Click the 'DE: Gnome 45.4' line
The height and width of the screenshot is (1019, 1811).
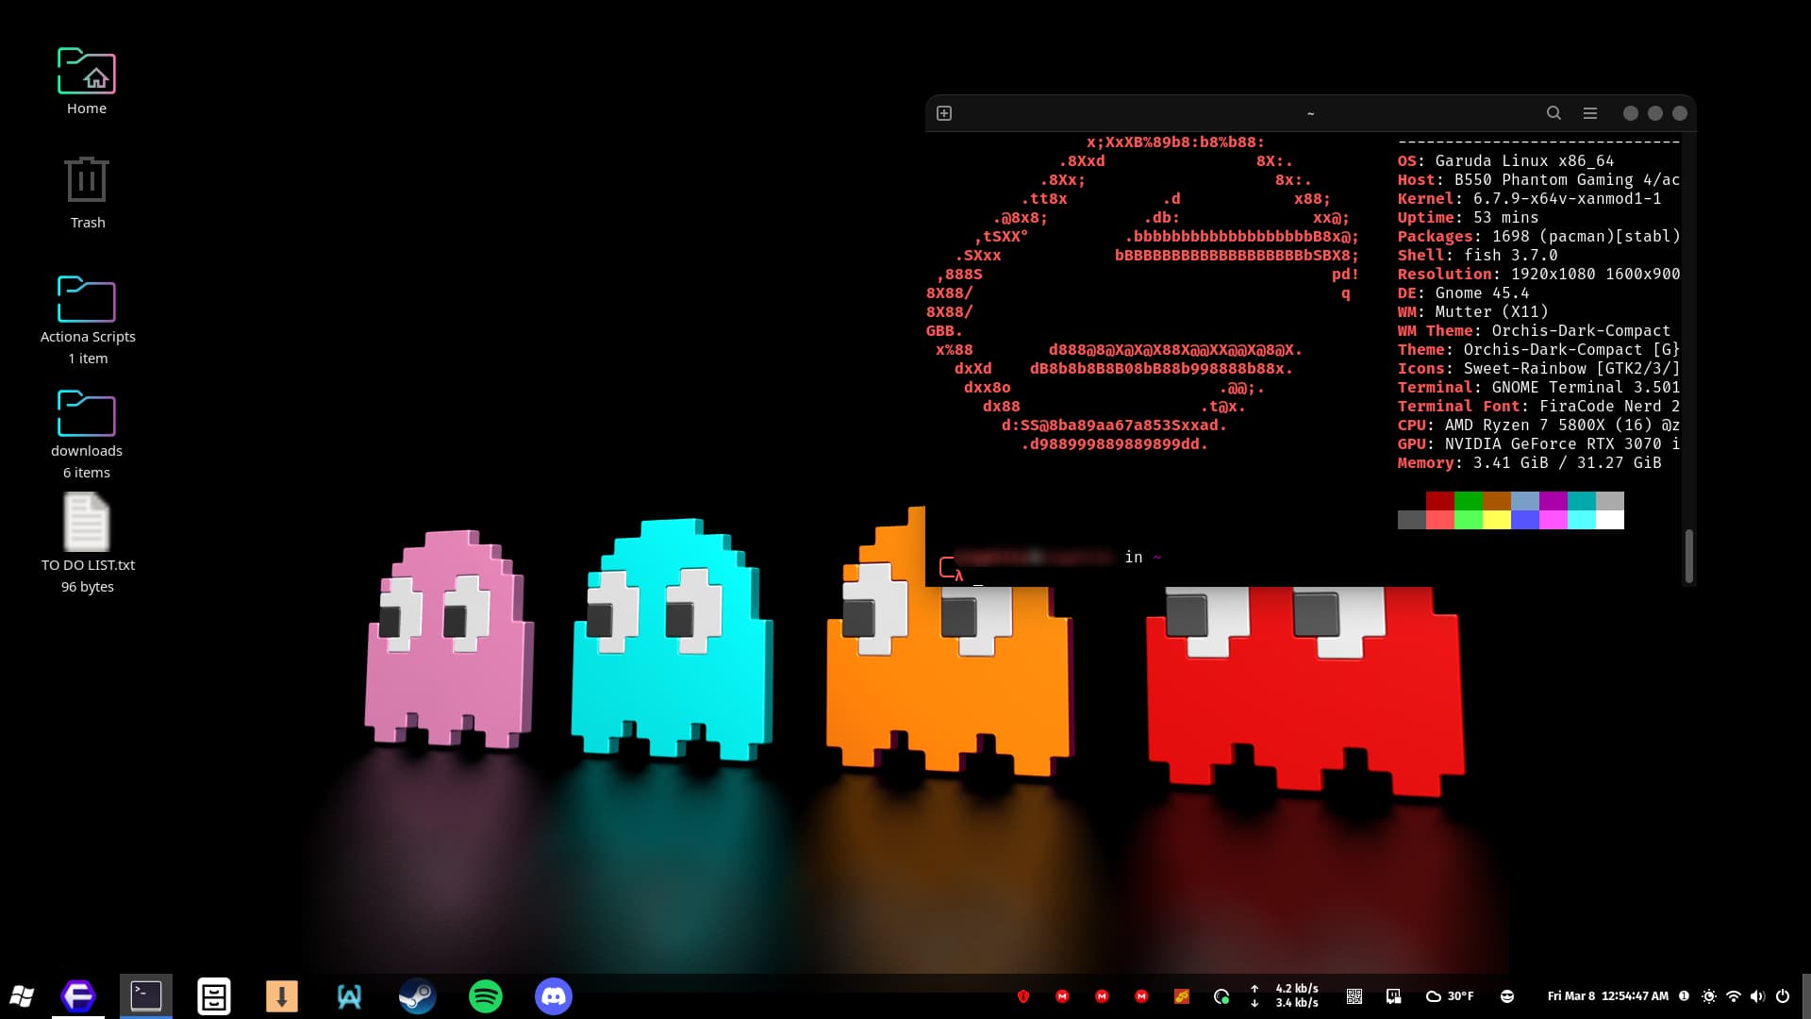coord(1463,293)
